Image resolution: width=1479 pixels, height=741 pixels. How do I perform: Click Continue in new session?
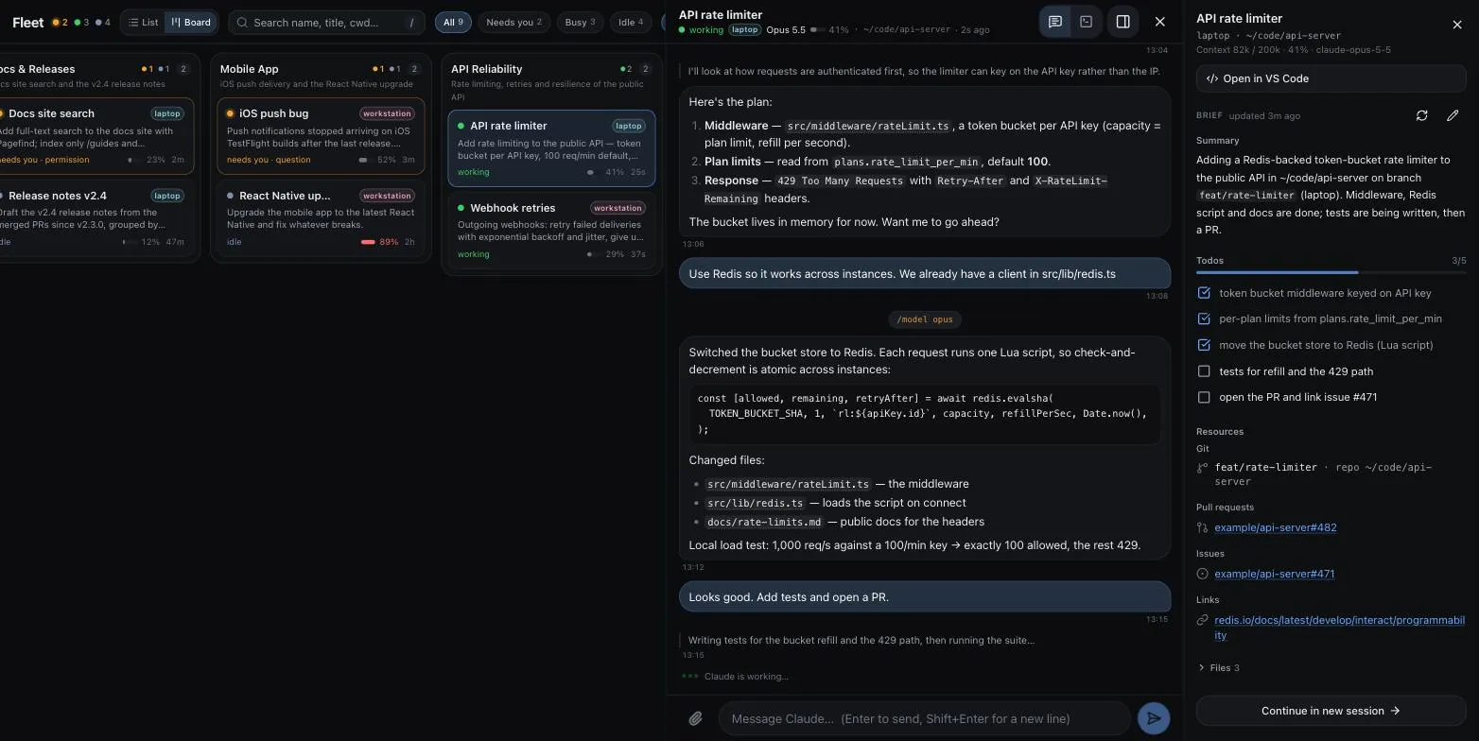pos(1331,711)
